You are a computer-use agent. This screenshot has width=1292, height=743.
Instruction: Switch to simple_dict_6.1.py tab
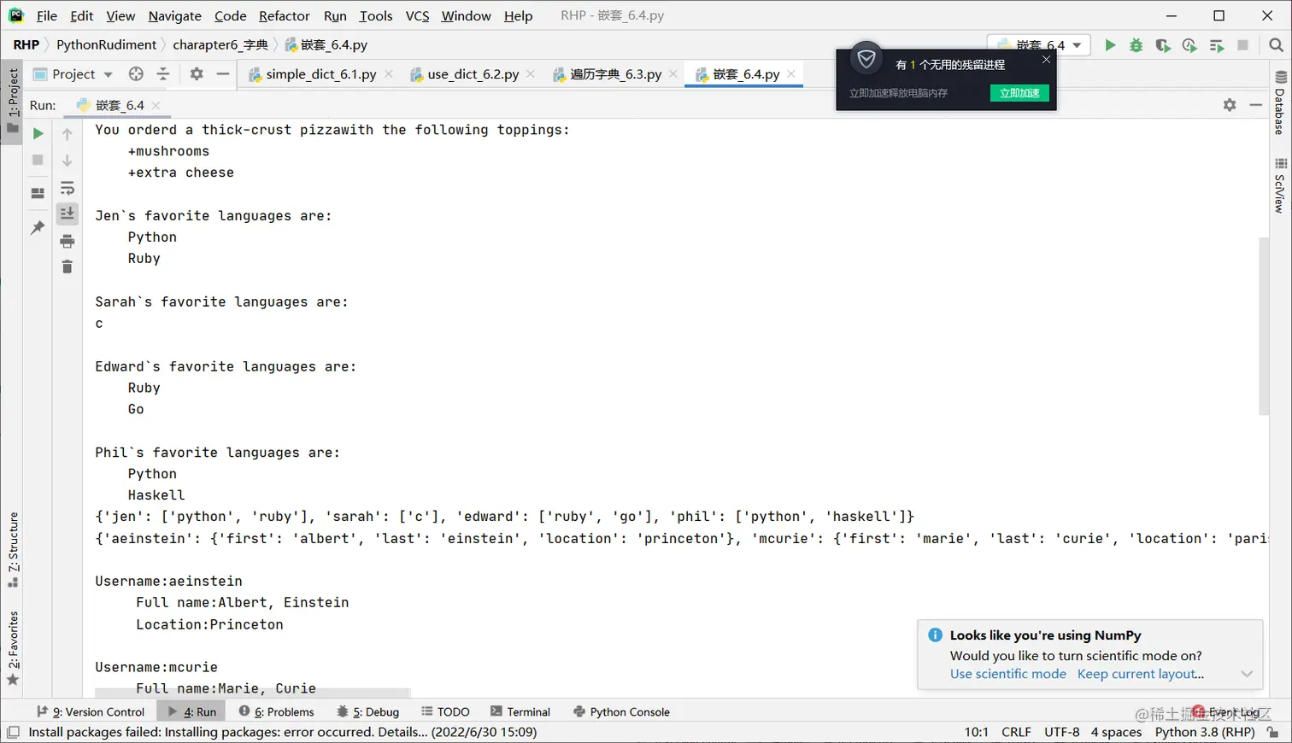[320, 74]
